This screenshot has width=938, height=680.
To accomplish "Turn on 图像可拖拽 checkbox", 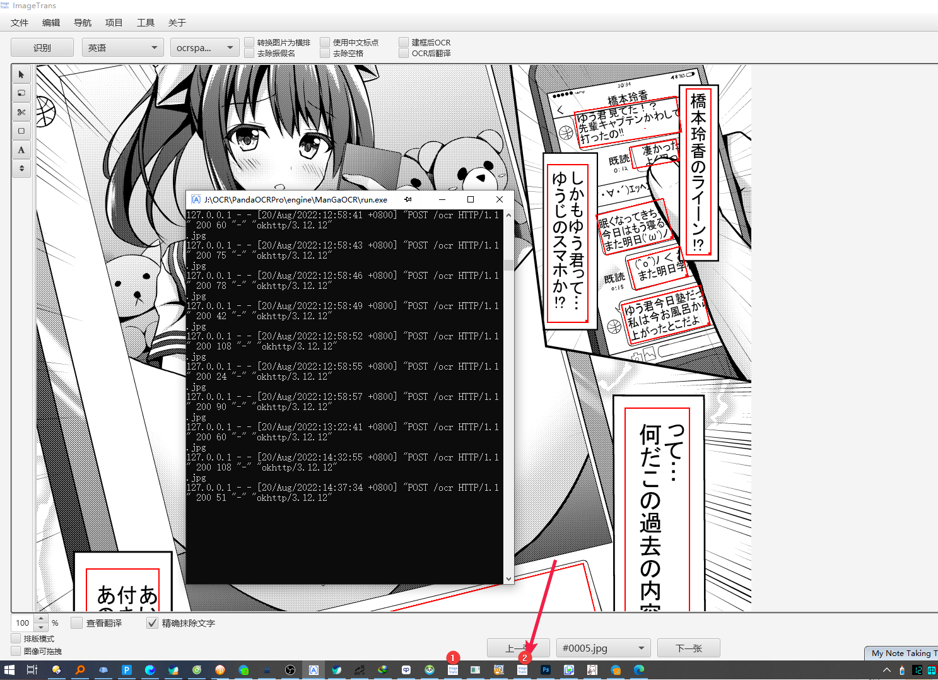I will pos(16,651).
